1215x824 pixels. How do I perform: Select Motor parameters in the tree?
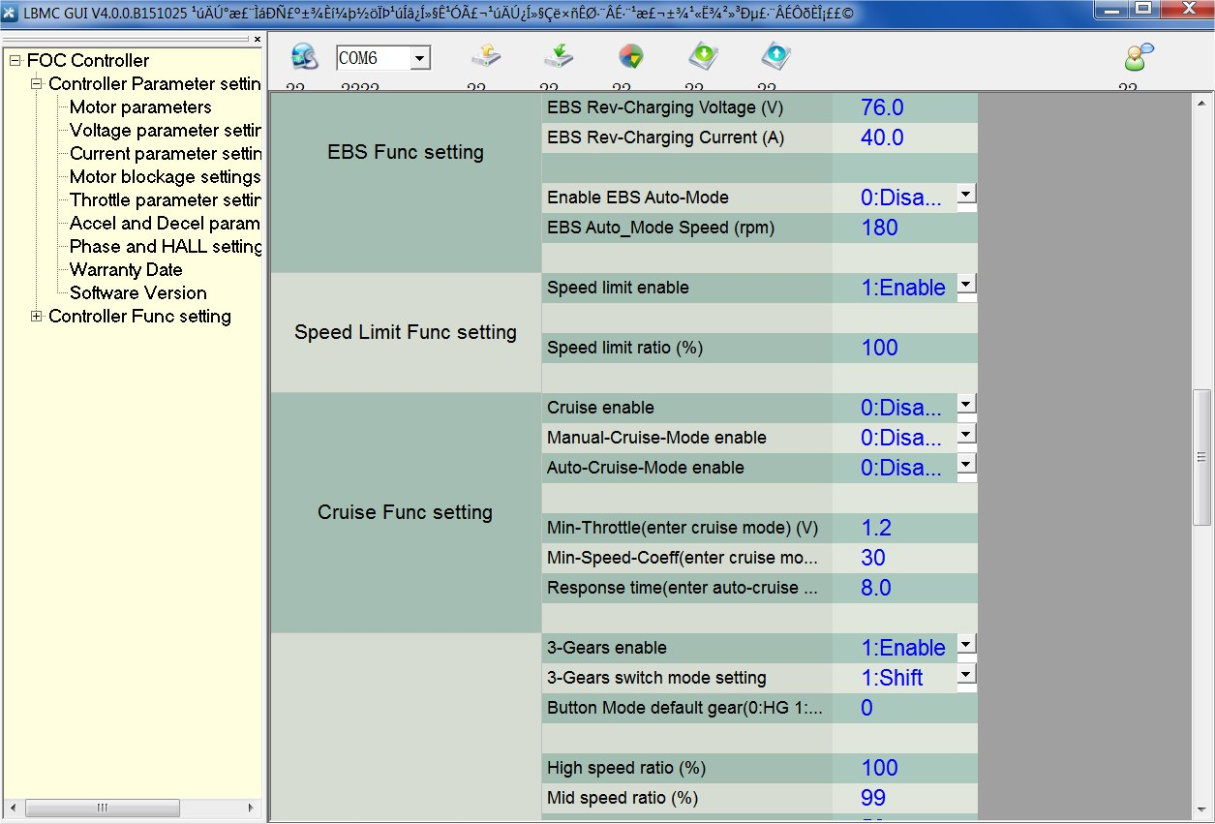(140, 107)
